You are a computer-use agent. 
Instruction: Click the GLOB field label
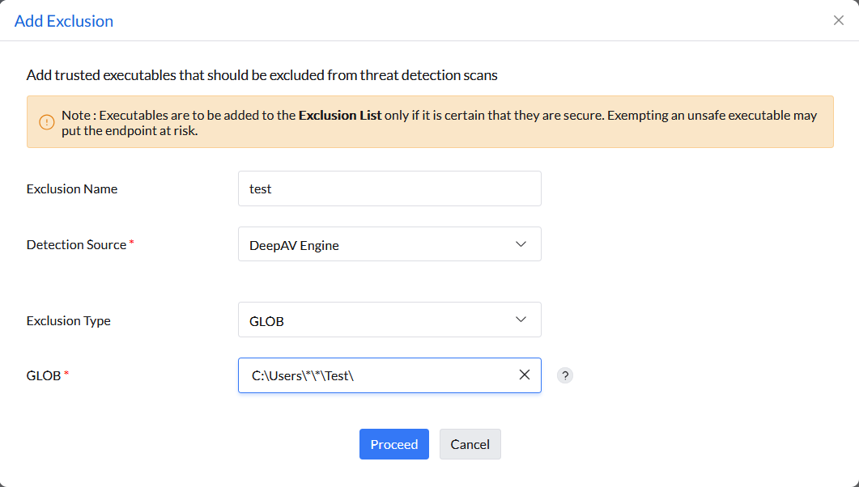click(x=44, y=375)
